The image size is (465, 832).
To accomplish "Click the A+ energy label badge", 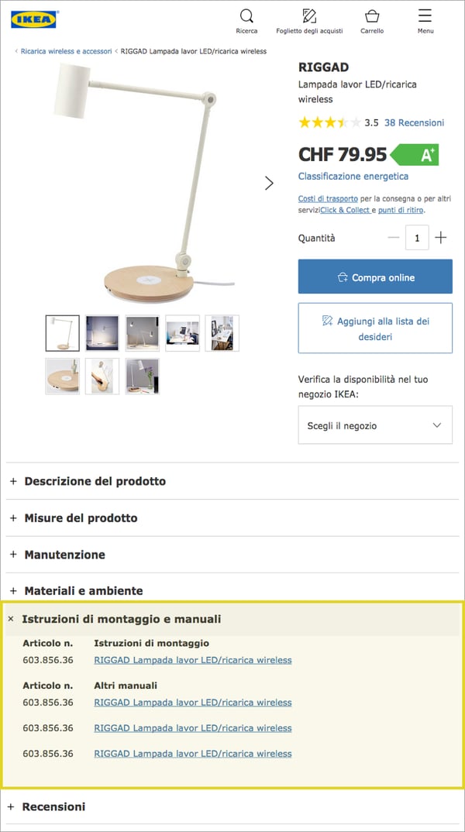I will tap(415, 155).
